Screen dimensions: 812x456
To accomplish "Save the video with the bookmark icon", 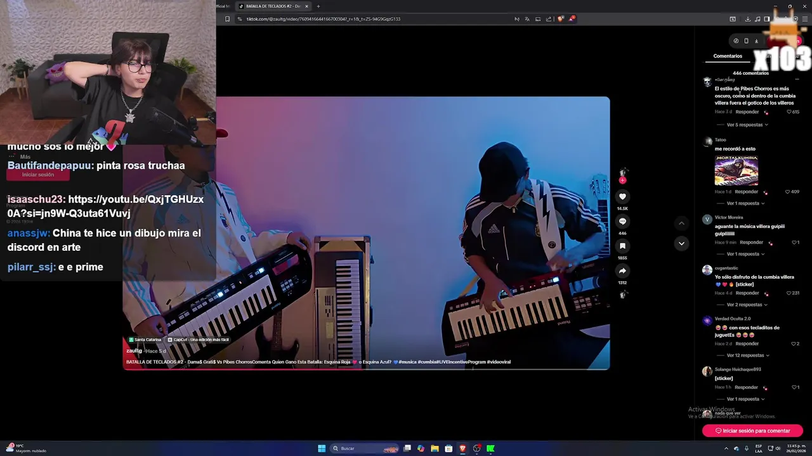I will tap(622, 246).
